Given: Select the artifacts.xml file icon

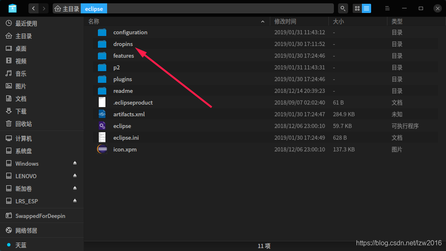Looking at the screenshot, I should tap(102, 114).
